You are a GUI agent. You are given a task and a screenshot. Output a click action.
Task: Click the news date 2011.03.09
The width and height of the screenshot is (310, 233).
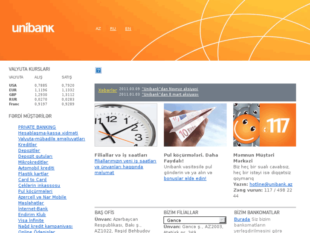pos(129,89)
